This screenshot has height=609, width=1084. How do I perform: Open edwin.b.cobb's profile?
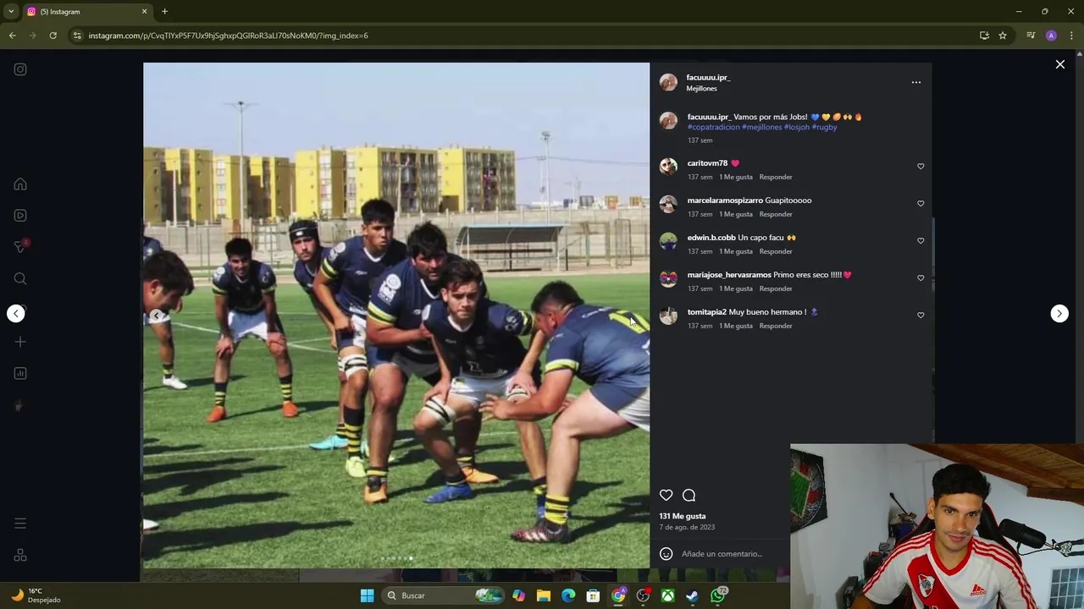(711, 238)
